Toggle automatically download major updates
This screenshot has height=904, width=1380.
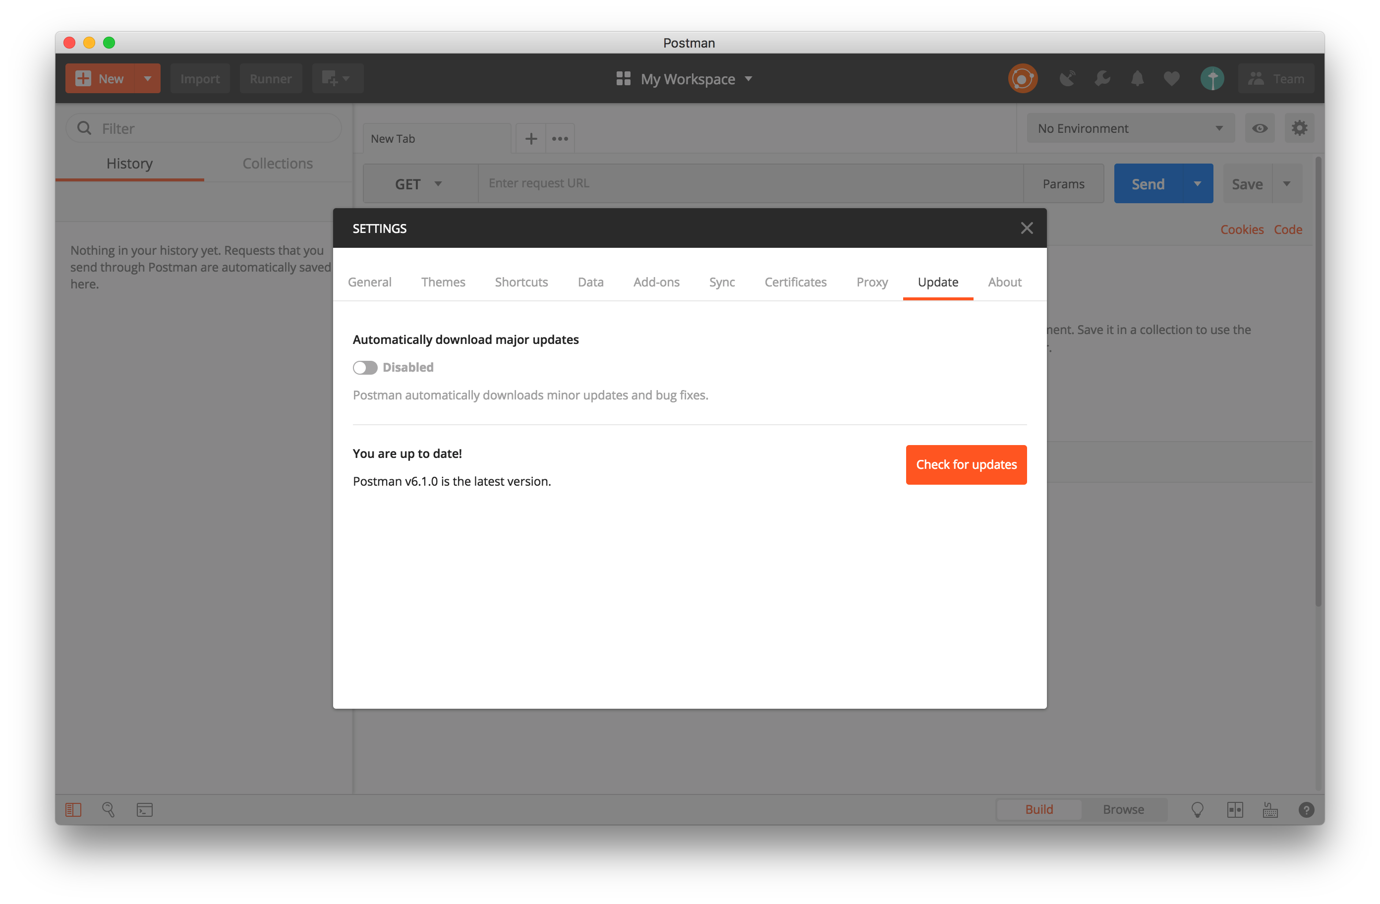click(365, 366)
